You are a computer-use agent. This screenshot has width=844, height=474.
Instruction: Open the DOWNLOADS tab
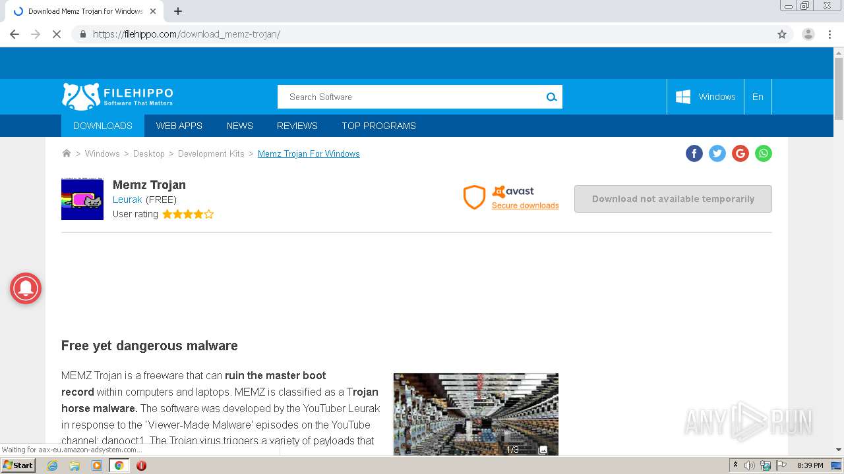pyautogui.click(x=103, y=126)
